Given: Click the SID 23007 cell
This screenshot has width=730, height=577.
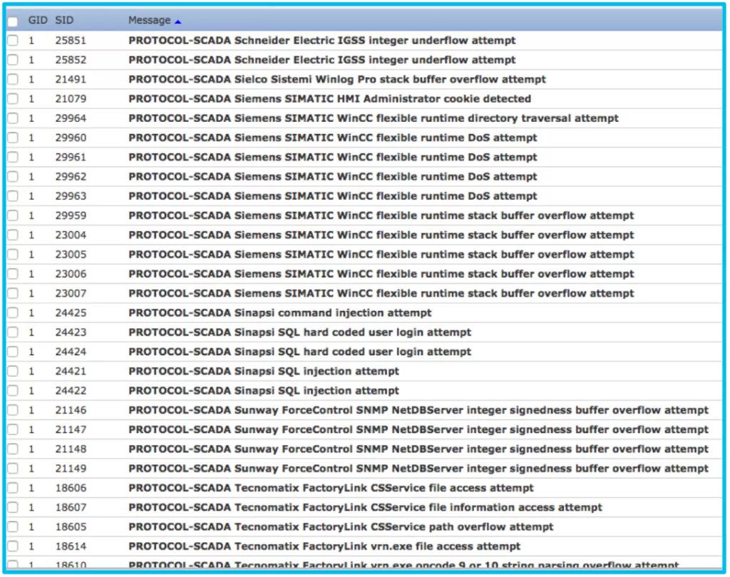Looking at the screenshot, I should (71, 293).
